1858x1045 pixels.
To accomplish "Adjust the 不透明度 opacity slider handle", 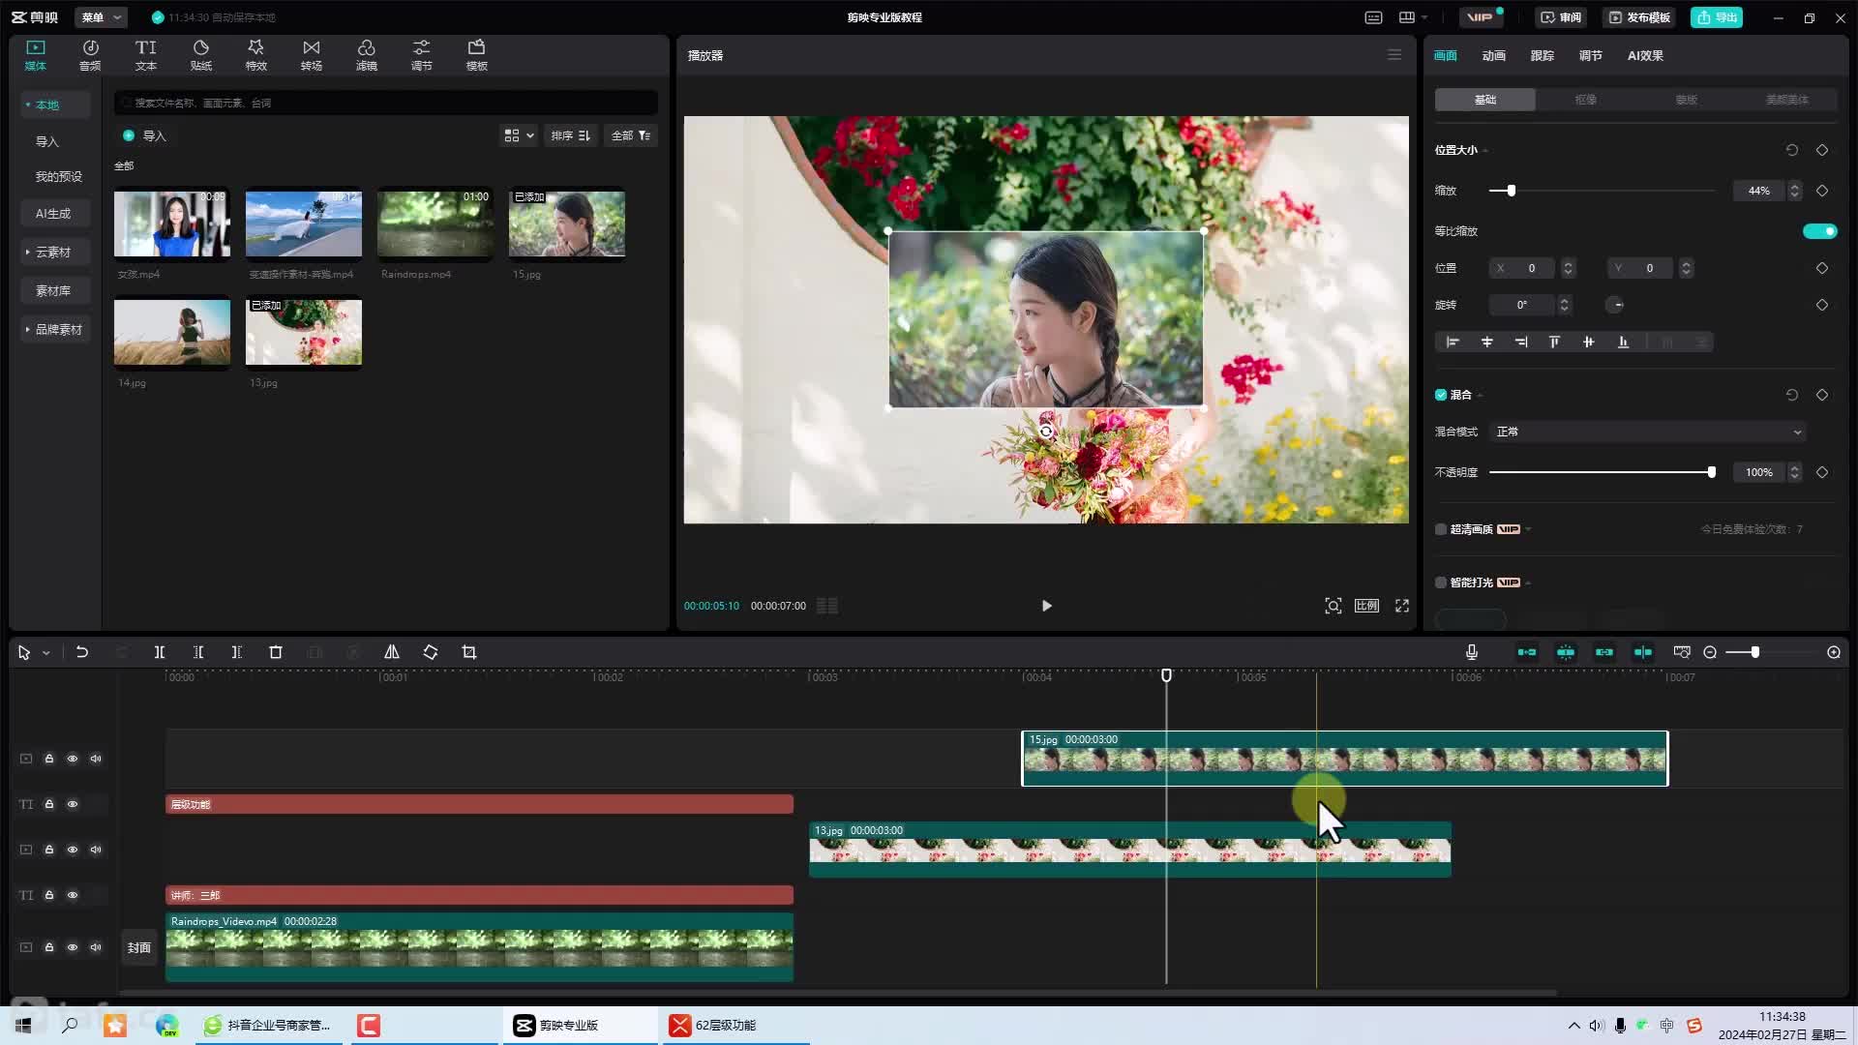I will coord(1711,472).
